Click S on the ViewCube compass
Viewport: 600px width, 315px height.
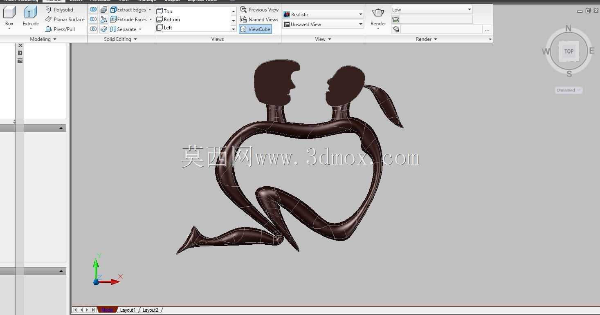point(569,74)
